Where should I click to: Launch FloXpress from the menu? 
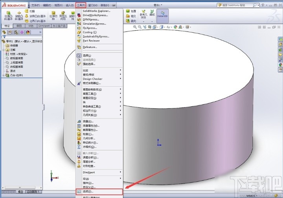click(x=90, y=28)
